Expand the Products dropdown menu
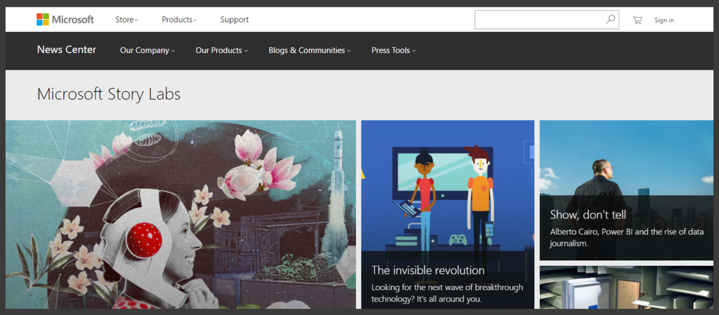 [179, 20]
